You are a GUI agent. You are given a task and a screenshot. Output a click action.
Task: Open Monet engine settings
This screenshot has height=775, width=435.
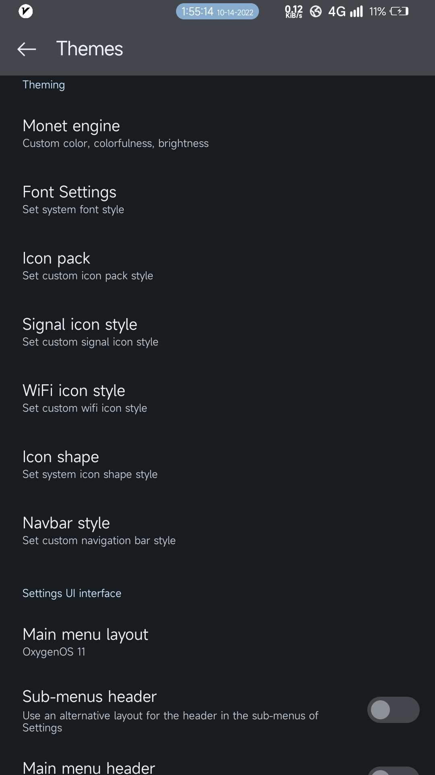point(116,134)
